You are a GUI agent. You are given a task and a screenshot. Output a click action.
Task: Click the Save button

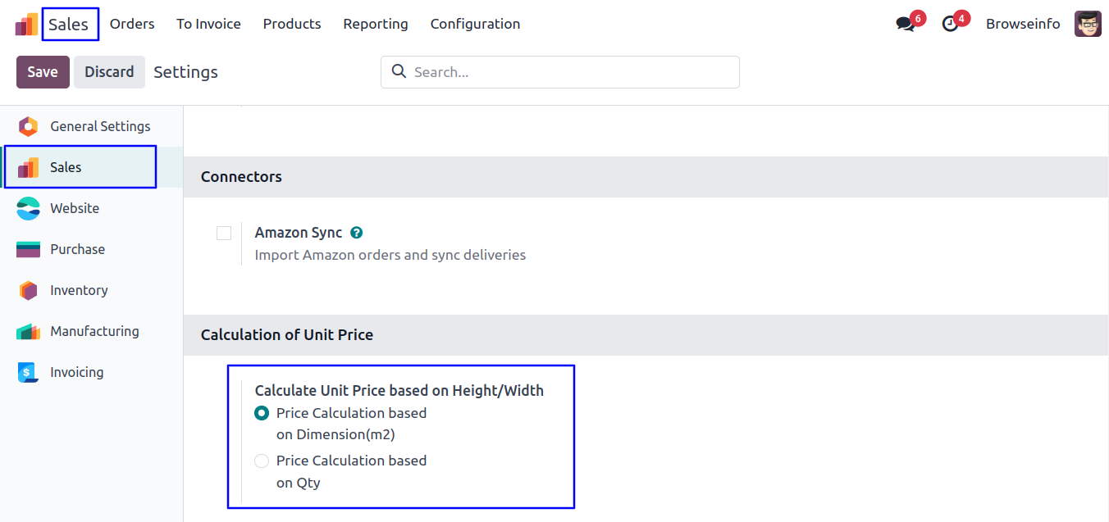43,72
